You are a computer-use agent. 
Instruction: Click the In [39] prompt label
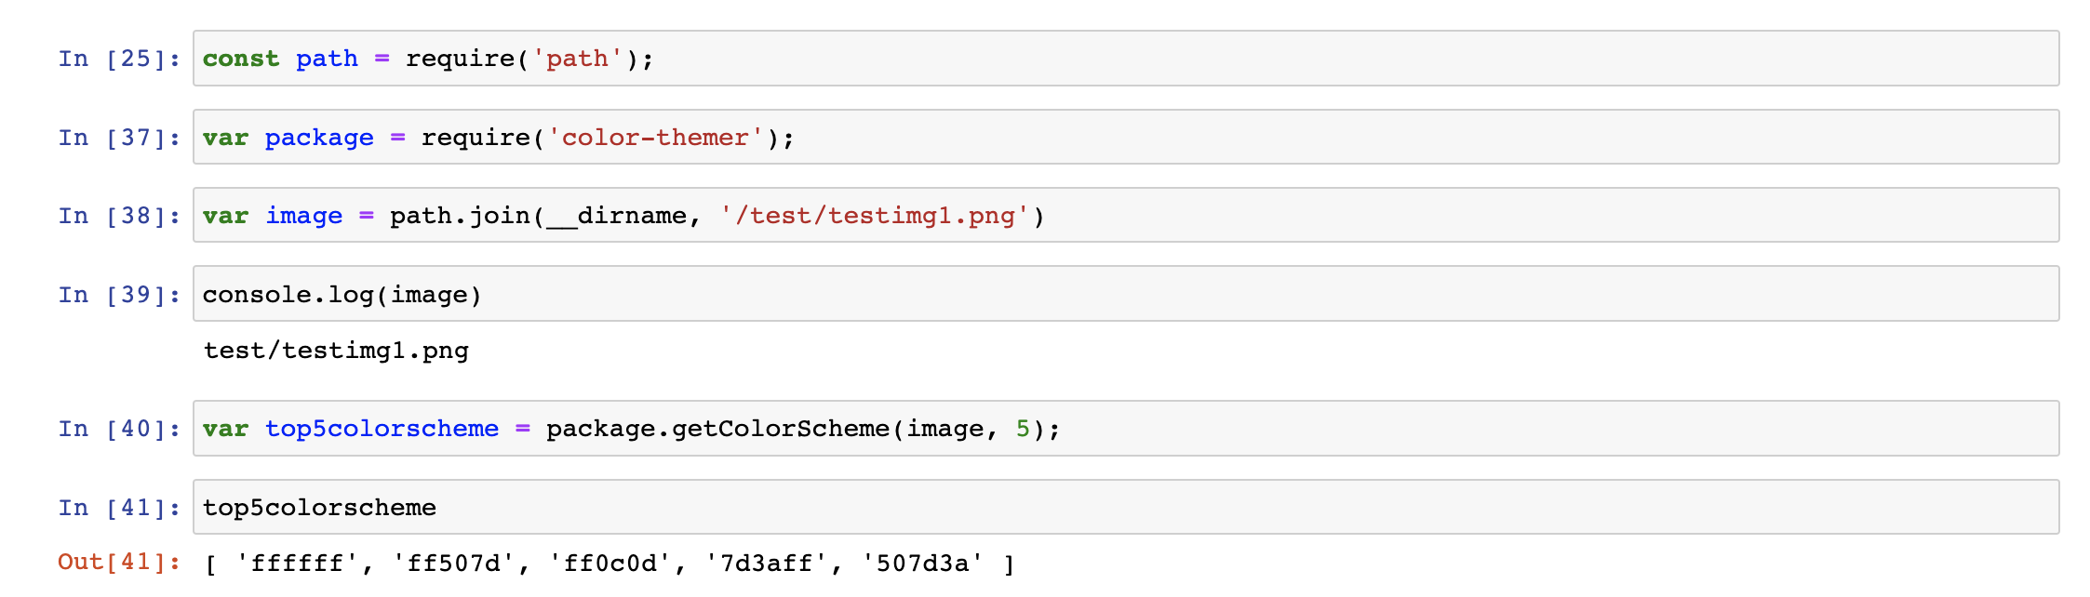pyautogui.click(x=119, y=295)
